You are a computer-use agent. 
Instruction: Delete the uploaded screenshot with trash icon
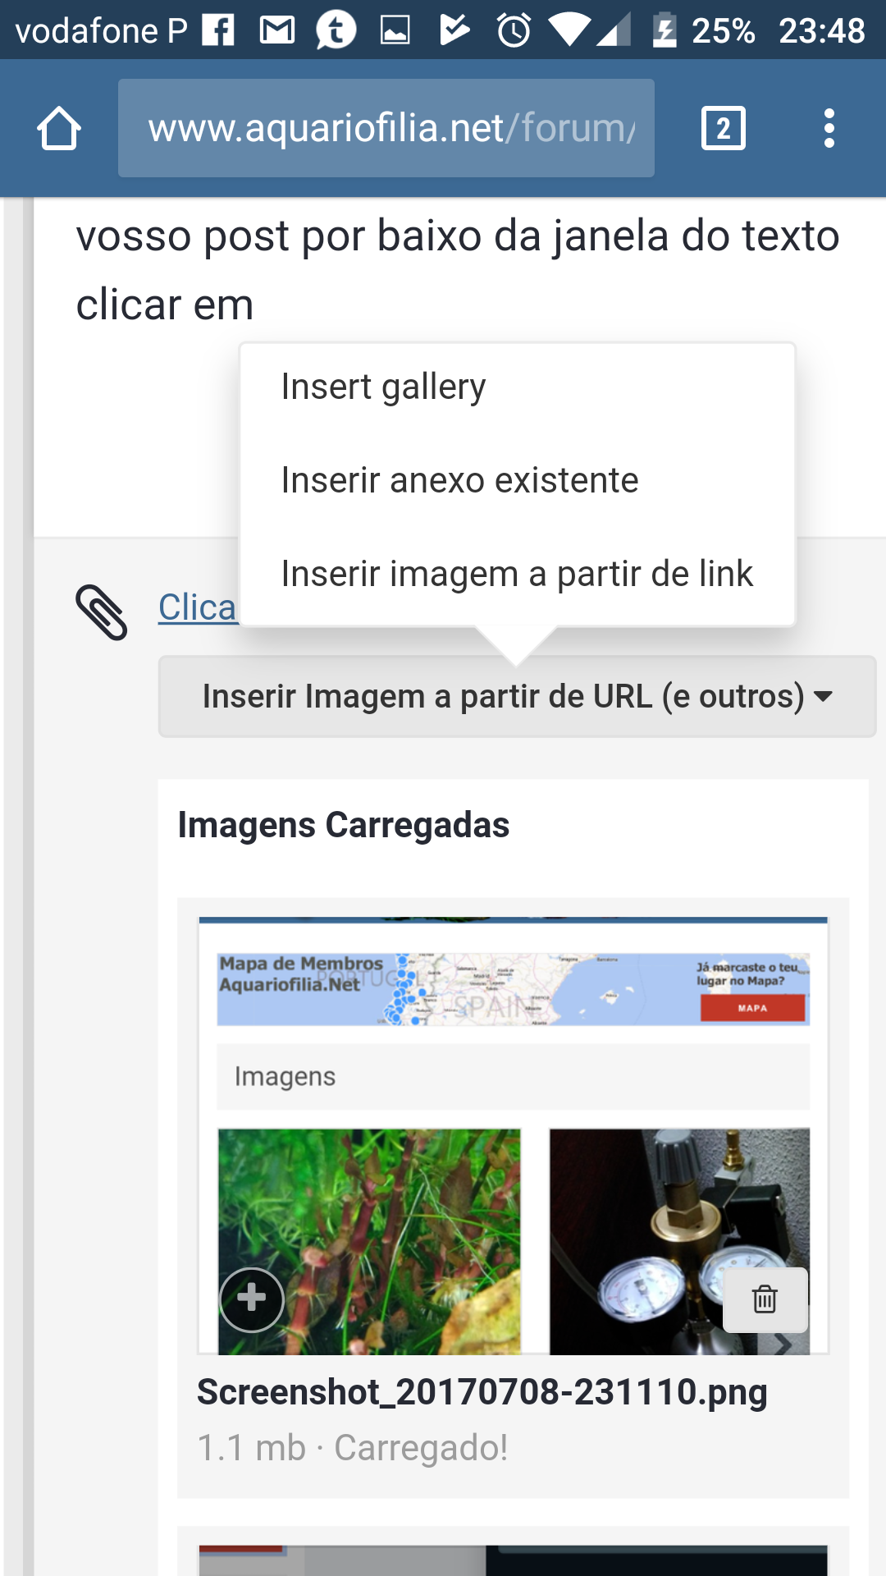tap(765, 1299)
